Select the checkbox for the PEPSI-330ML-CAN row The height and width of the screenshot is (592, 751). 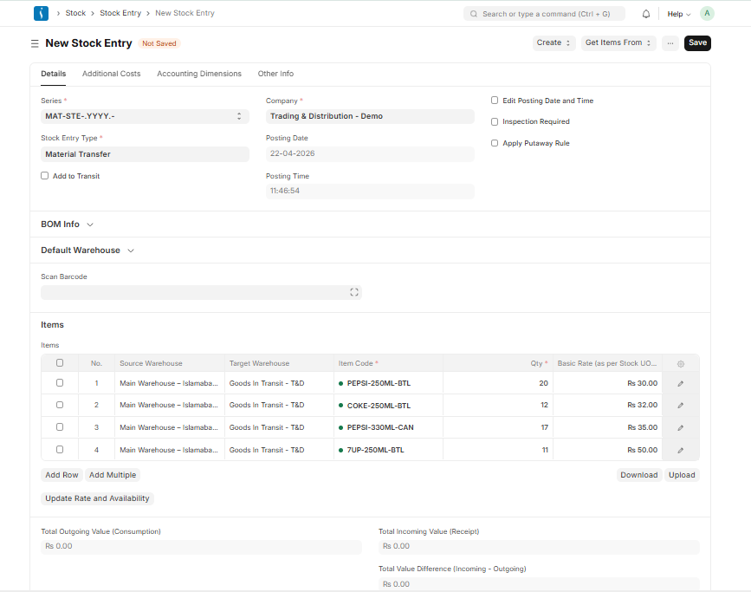58,426
